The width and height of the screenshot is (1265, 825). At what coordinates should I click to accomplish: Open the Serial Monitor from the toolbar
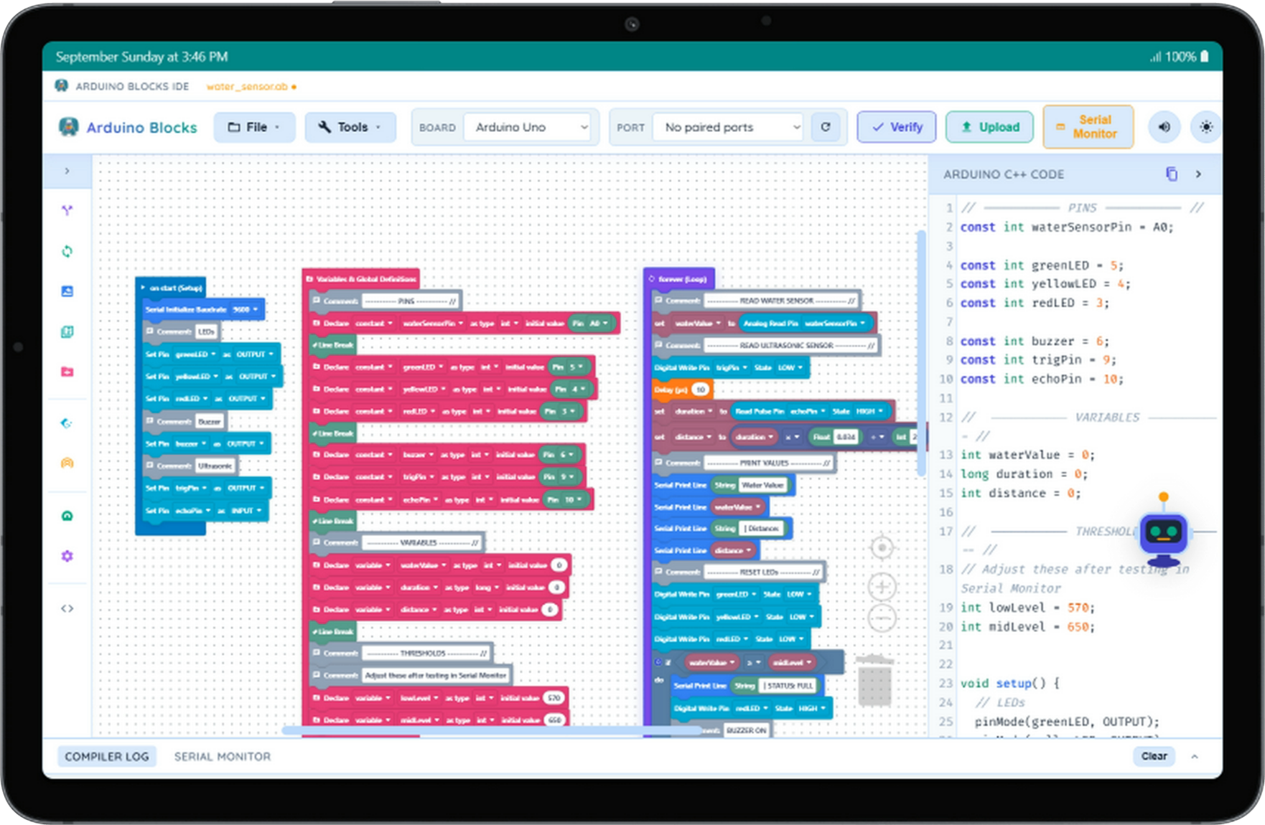pyautogui.click(x=1088, y=127)
